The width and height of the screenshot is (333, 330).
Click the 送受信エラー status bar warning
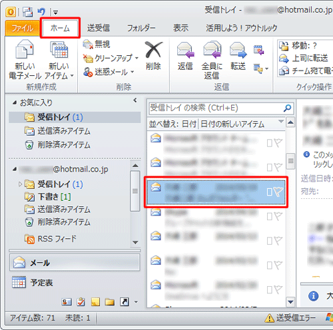[290, 318]
